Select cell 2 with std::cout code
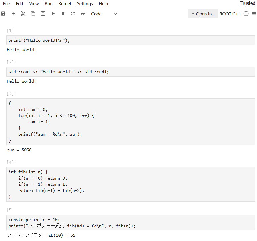257x241 pixels. pos(130,72)
